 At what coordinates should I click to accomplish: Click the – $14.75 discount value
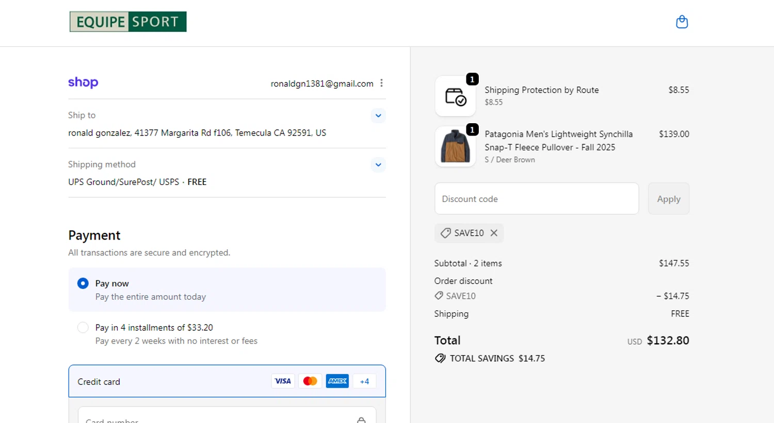point(673,296)
